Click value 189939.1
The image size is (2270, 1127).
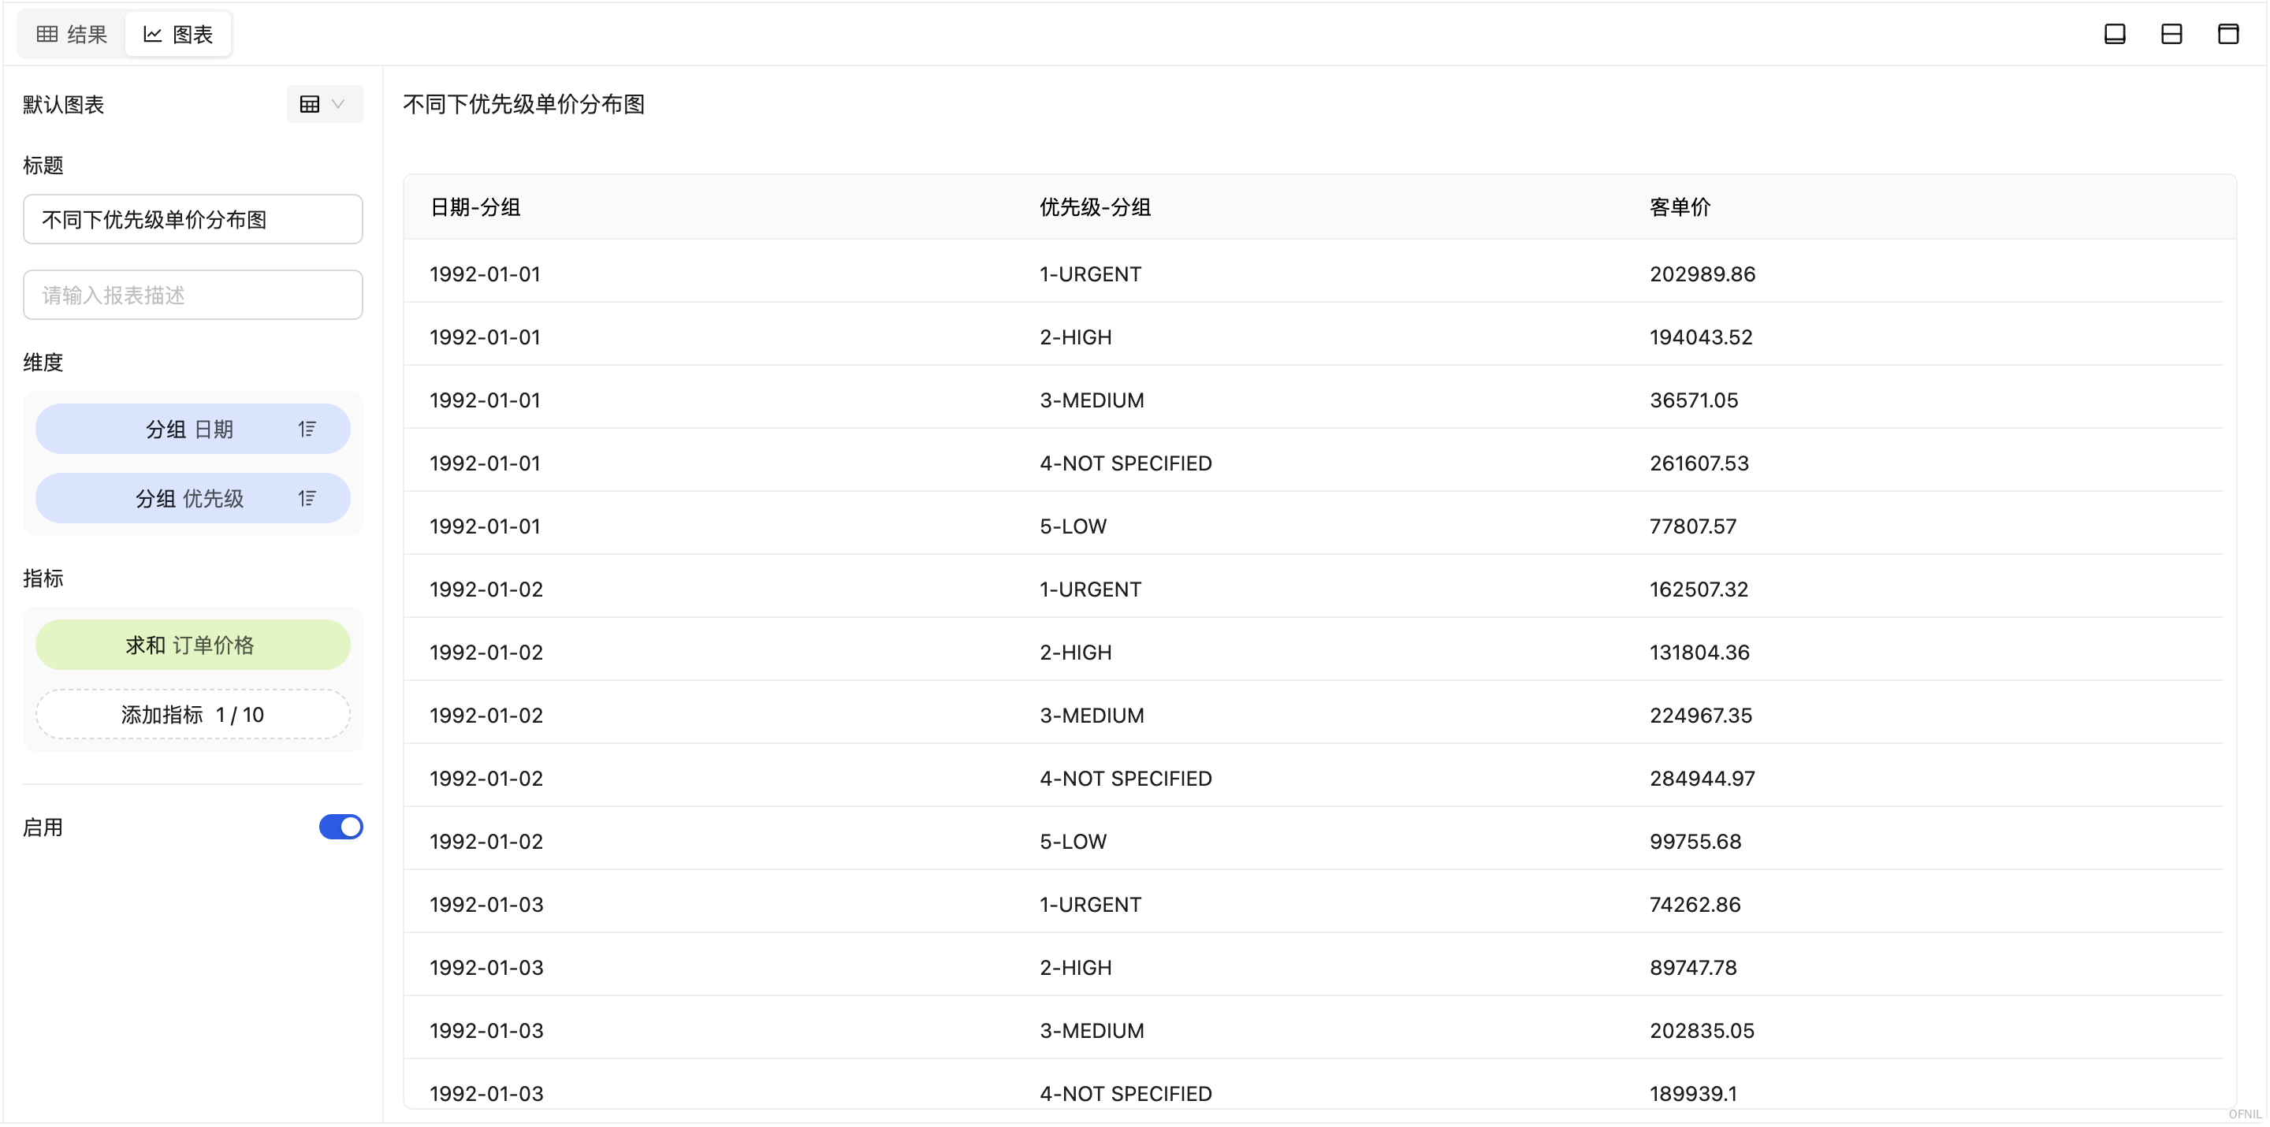pyautogui.click(x=1693, y=1094)
